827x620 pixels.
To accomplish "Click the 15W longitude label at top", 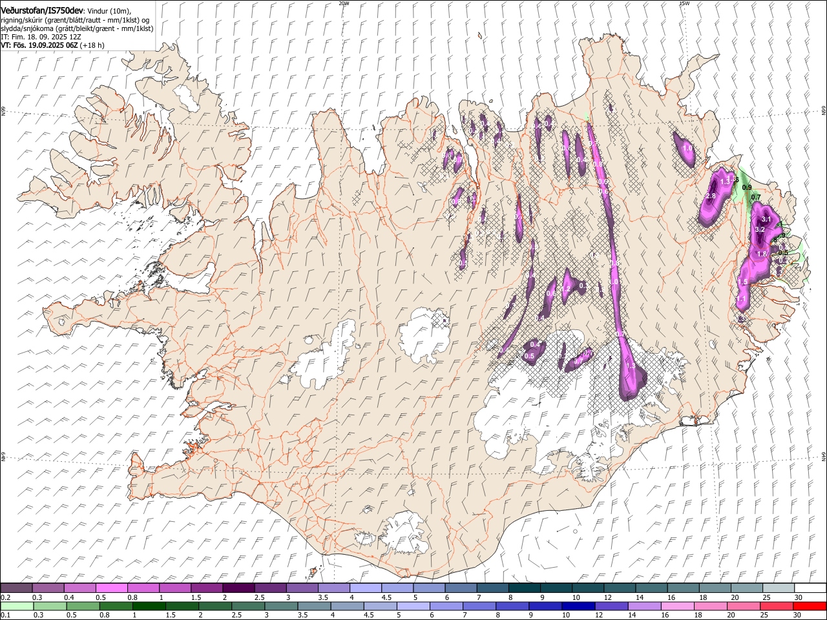I will [x=684, y=3].
